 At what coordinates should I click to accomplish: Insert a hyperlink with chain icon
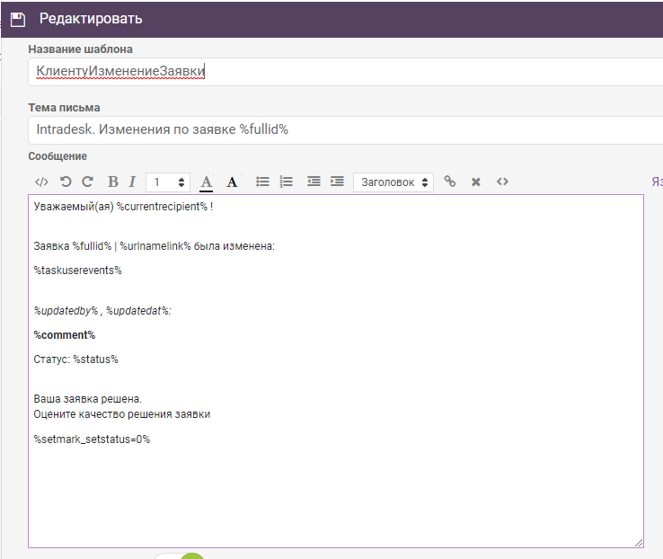coord(450,182)
